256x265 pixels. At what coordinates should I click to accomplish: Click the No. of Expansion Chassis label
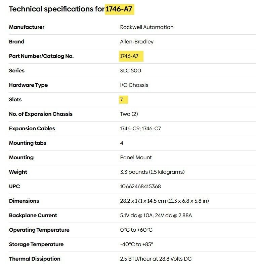tap(41, 114)
